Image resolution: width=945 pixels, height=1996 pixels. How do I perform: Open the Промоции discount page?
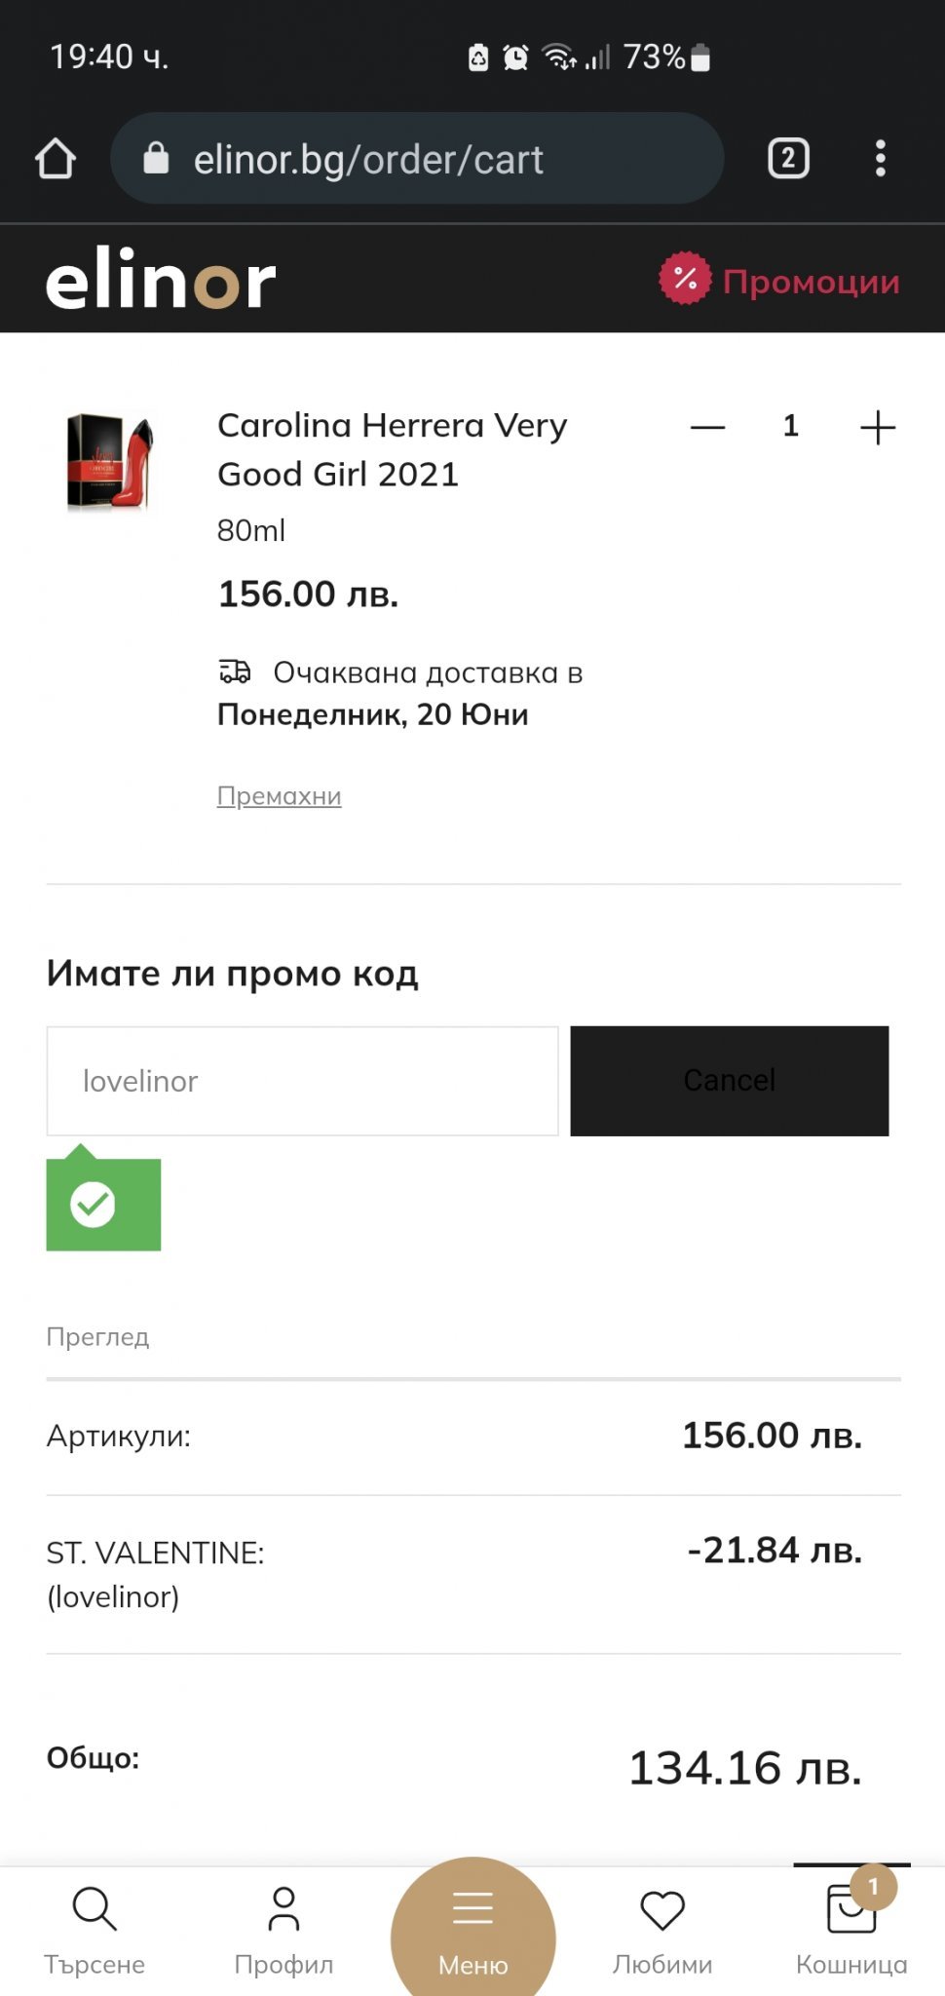pyautogui.click(x=780, y=281)
